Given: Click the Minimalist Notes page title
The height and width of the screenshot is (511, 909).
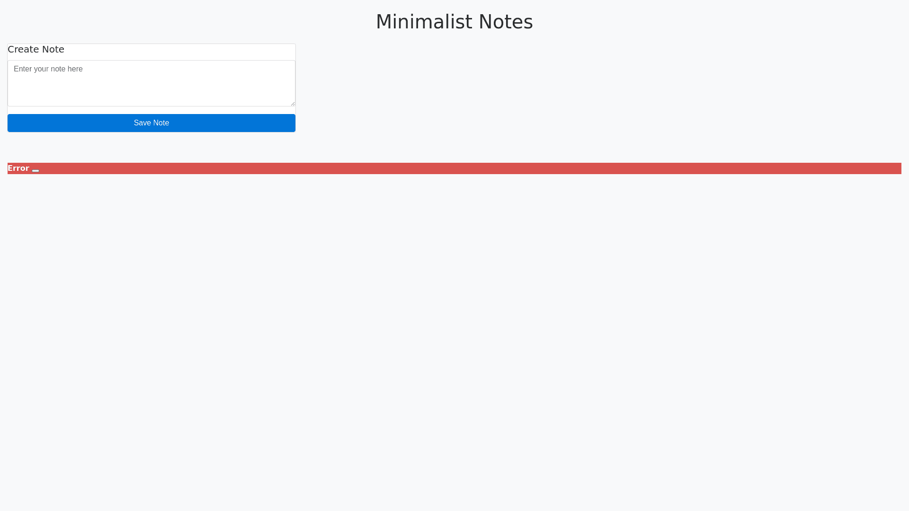Looking at the screenshot, I should [x=454, y=22].
